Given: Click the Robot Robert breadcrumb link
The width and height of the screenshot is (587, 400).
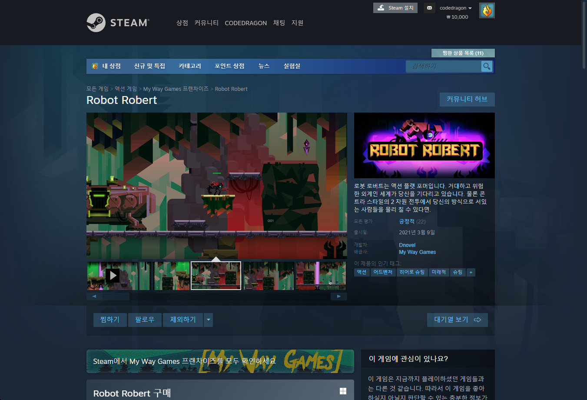Looking at the screenshot, I should pos(231,89).
